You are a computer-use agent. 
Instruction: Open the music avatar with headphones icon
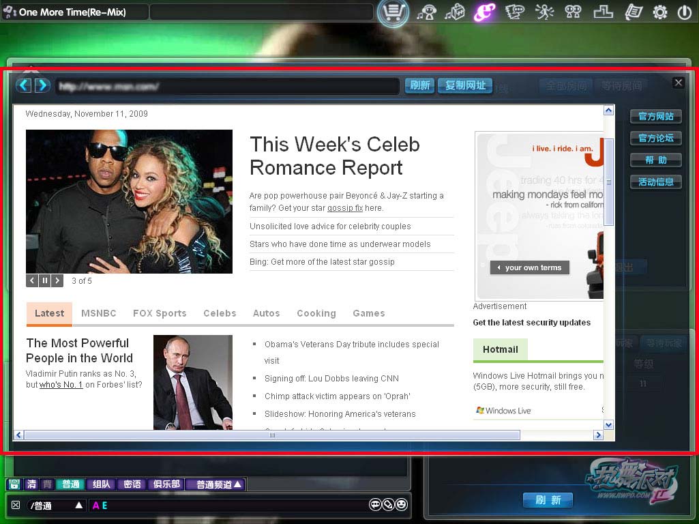point(426,12)
